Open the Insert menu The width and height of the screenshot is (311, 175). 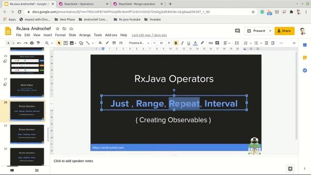point(48,35)
